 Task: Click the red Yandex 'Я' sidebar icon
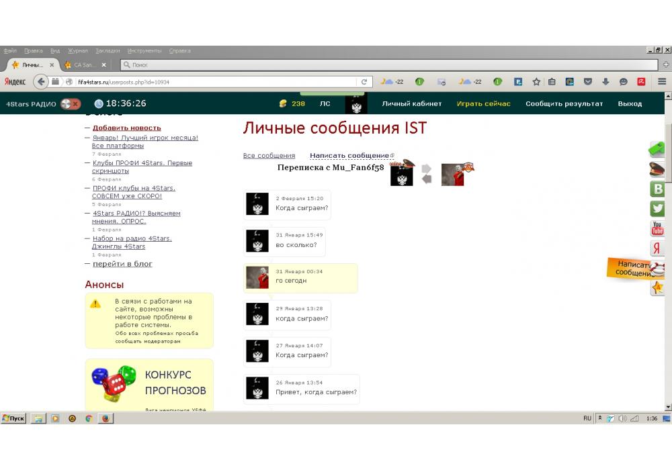[657, 248]
